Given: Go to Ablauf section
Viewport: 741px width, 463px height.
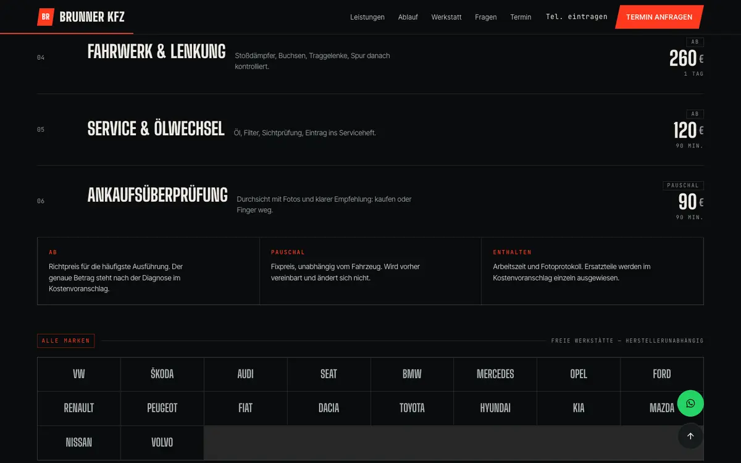Looking at the screenshot, I should pyautogui.click(x=408, y=17).
